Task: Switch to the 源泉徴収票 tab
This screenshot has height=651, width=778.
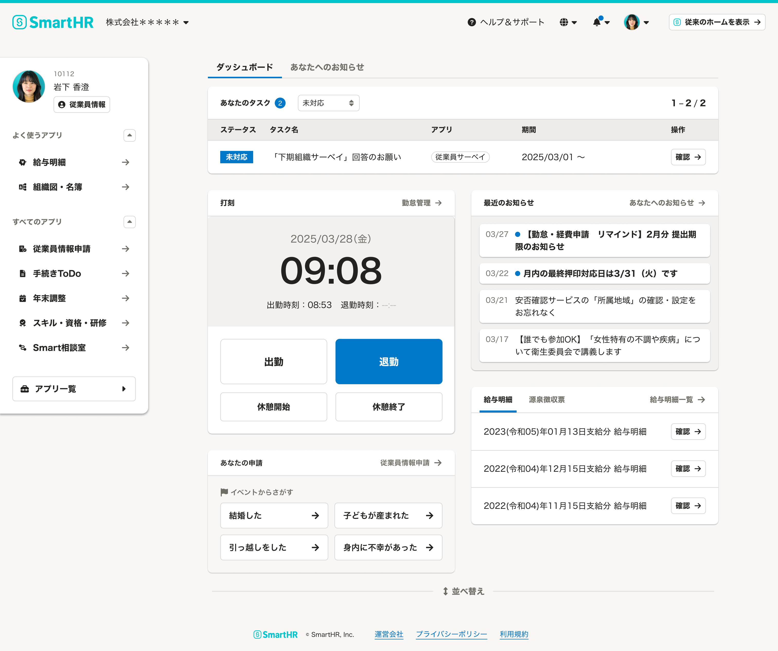Action: pyautogui.click(x=546, y=399)
